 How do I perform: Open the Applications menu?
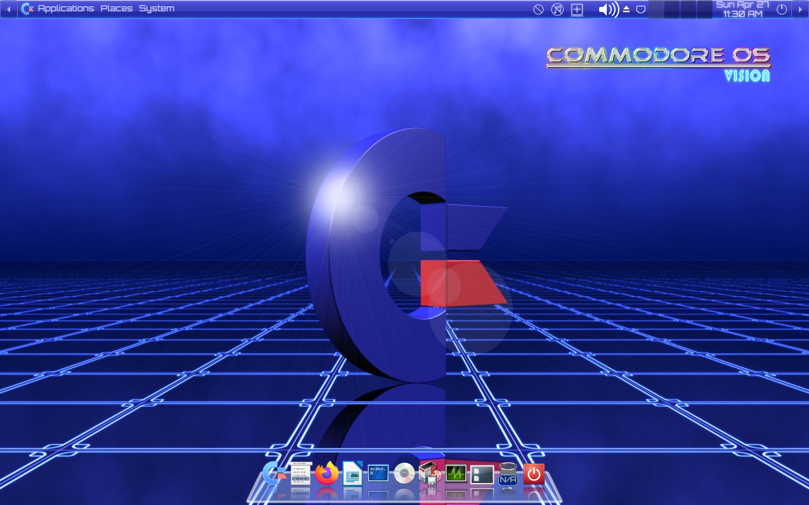(66, 9)
